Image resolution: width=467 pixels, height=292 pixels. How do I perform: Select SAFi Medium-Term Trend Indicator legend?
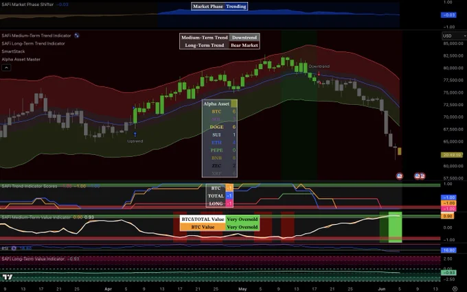point(36,36)
